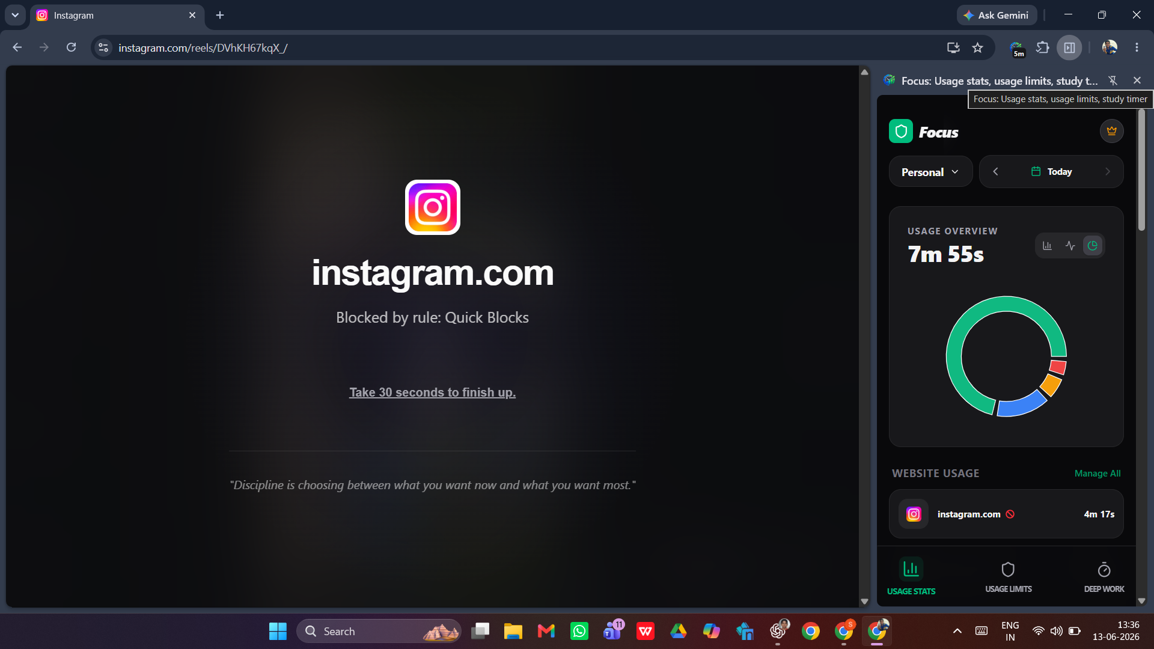
Task: Switch usage overview to donut chart view
Action: (x=1093, y=246)
